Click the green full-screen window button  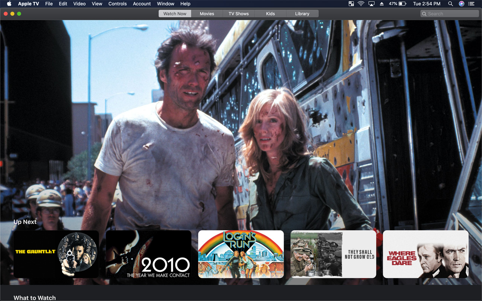coord(19,14)
